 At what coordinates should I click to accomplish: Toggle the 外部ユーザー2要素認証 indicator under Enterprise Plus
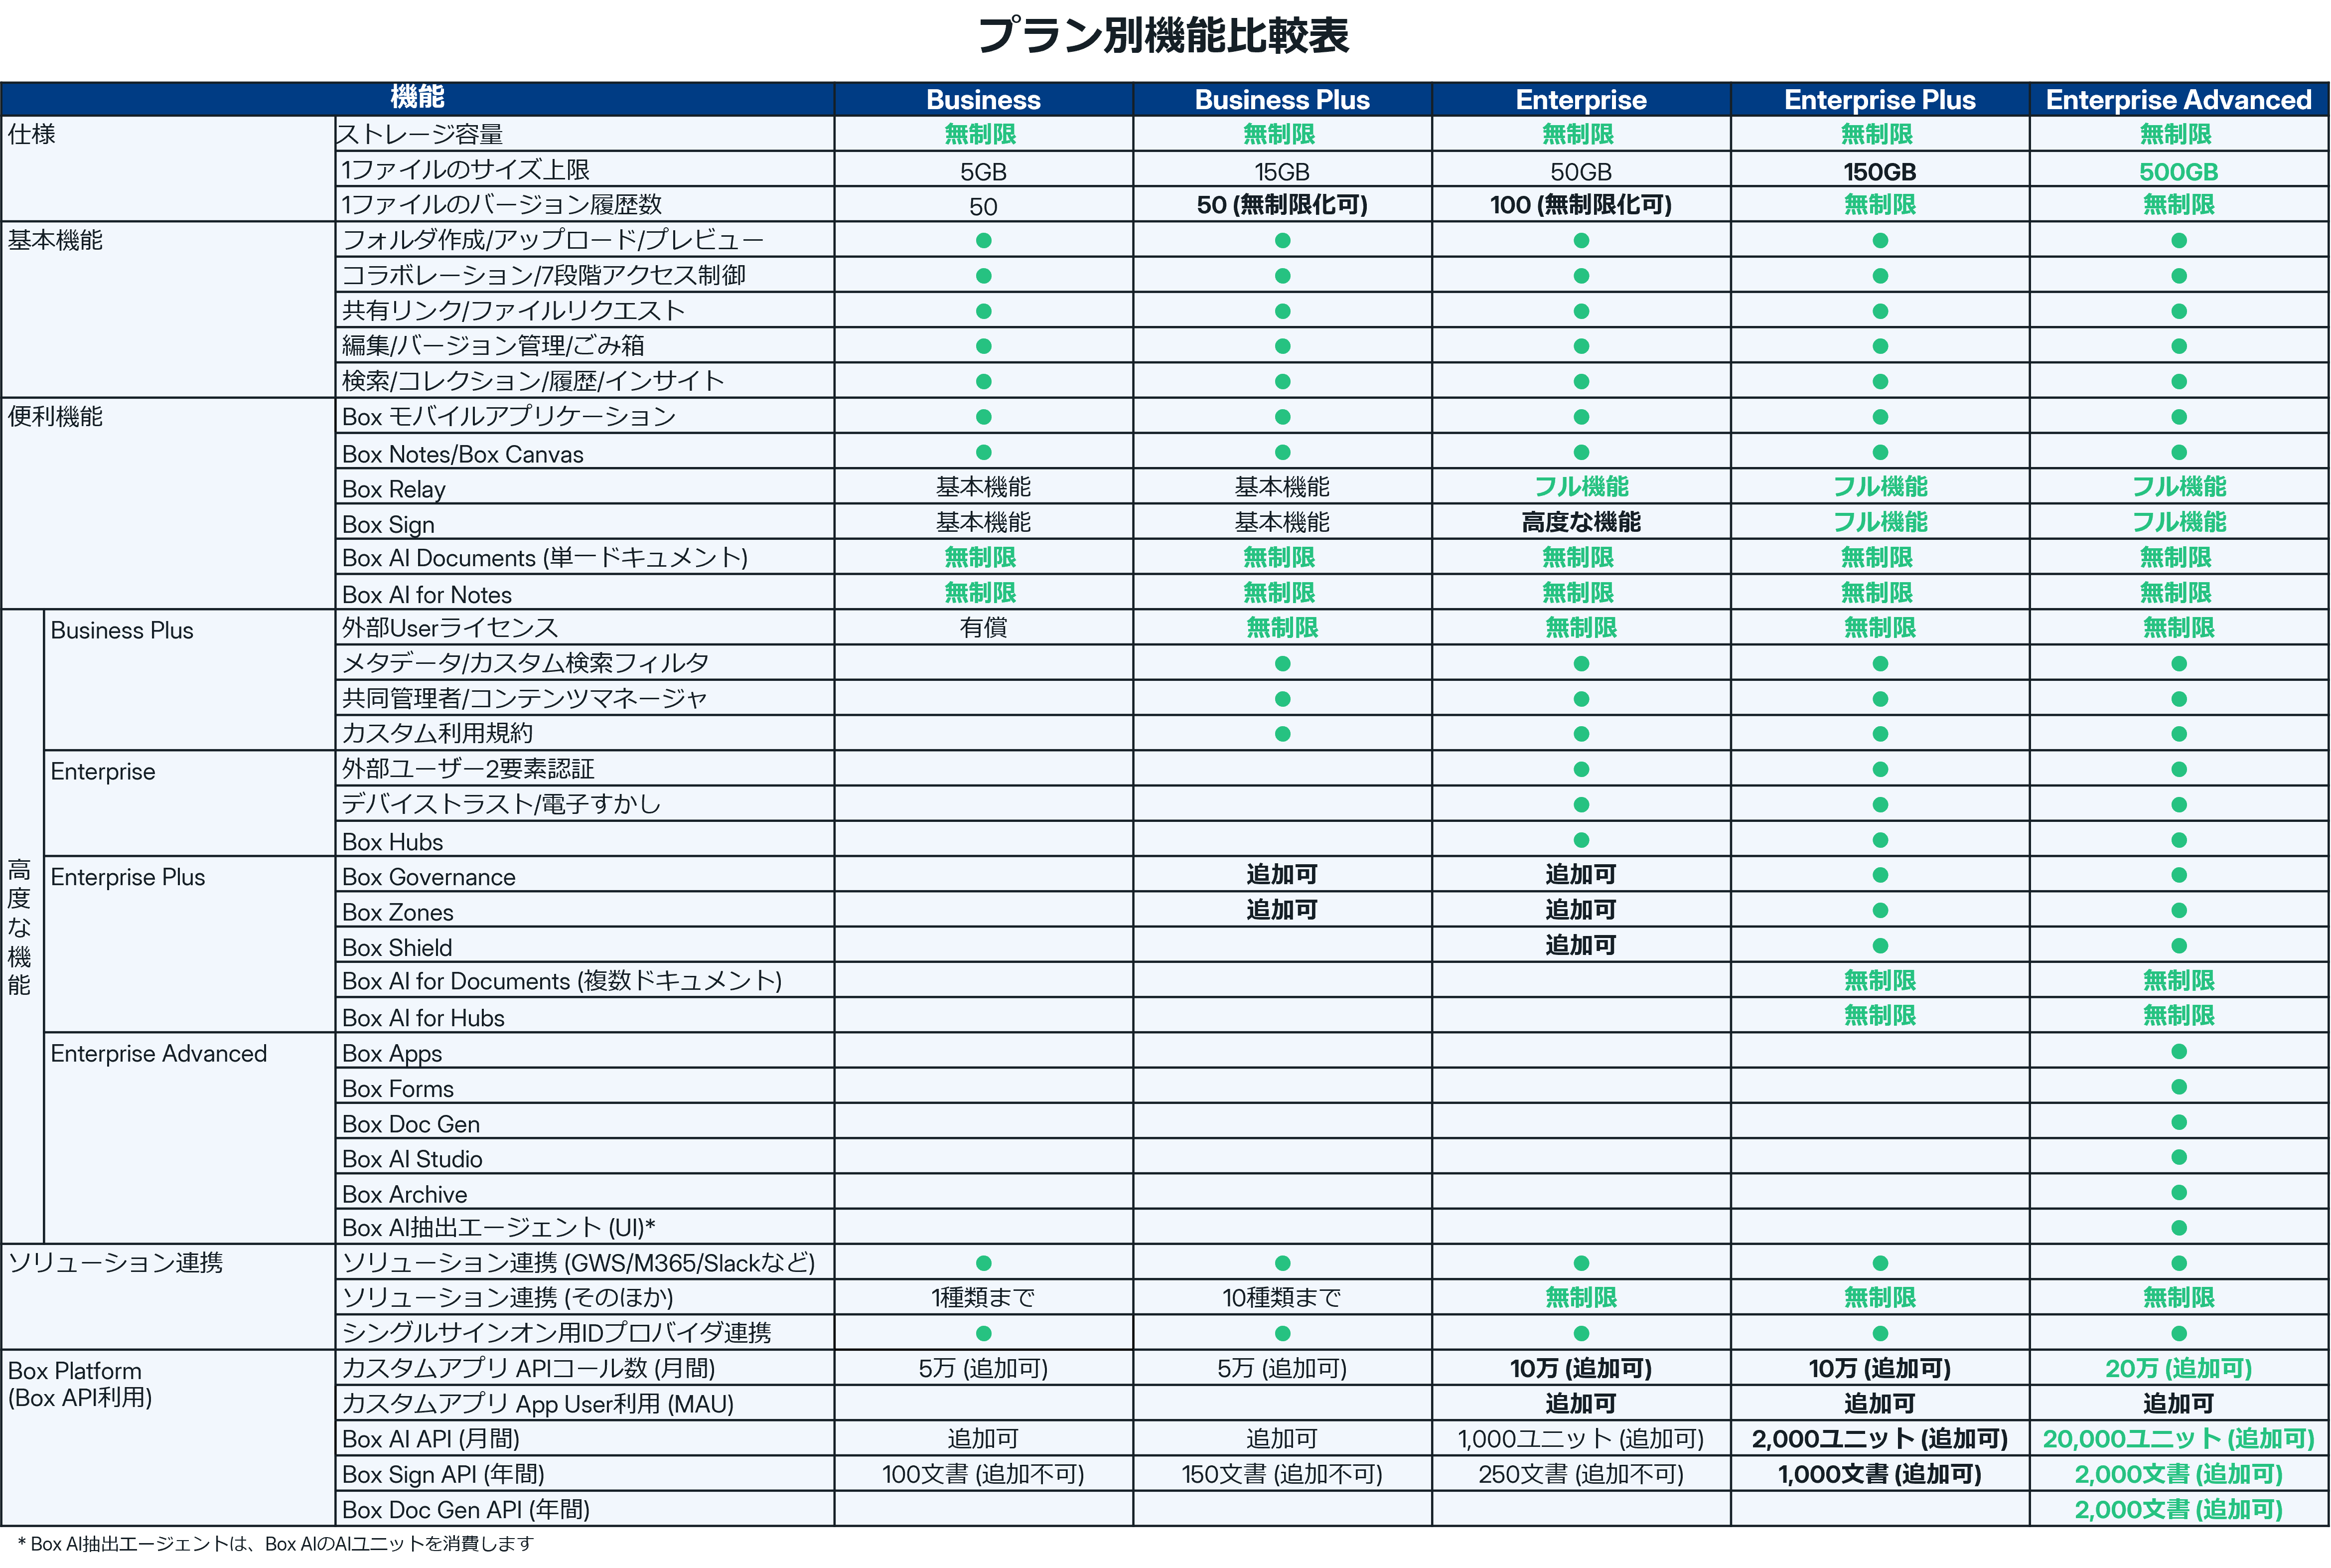pos(1879,768)
